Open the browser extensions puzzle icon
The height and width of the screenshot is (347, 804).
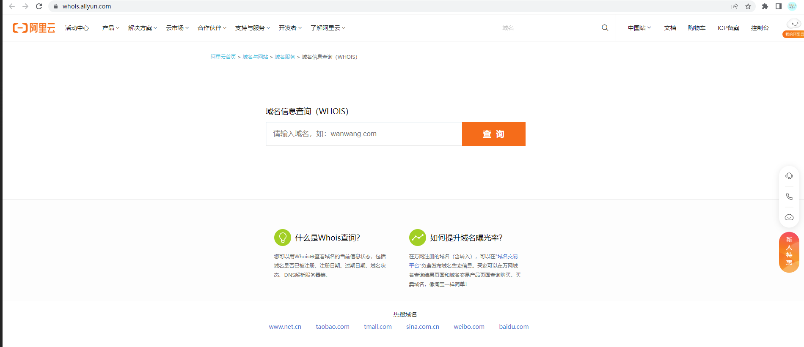pos(765,6)
